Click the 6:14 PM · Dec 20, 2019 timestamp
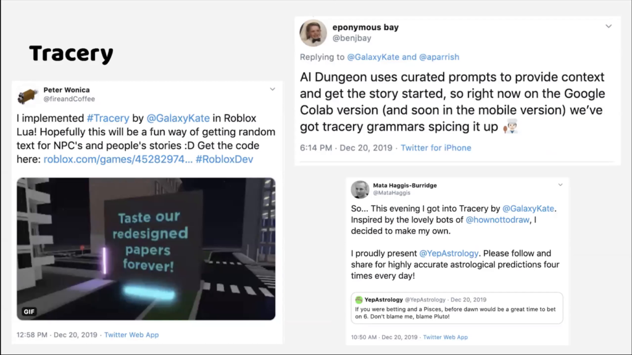This screenshot has height=355, width=632. 346,148
